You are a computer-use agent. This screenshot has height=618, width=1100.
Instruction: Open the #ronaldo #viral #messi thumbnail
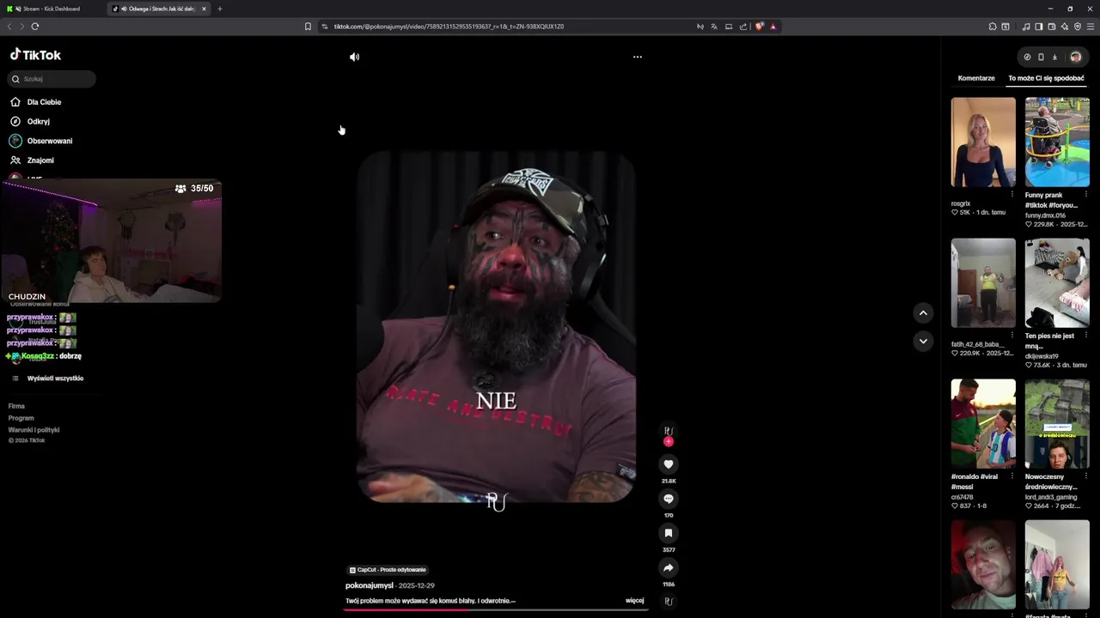983,423
